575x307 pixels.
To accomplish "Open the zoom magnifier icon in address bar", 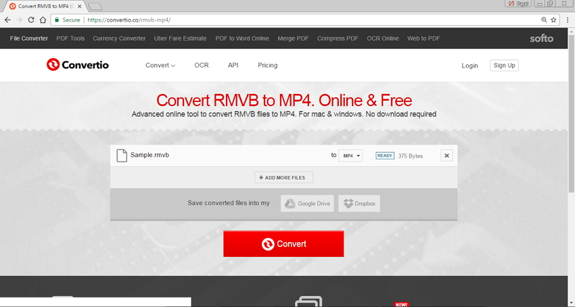I will pyautogui.click(x=544, y=20).
